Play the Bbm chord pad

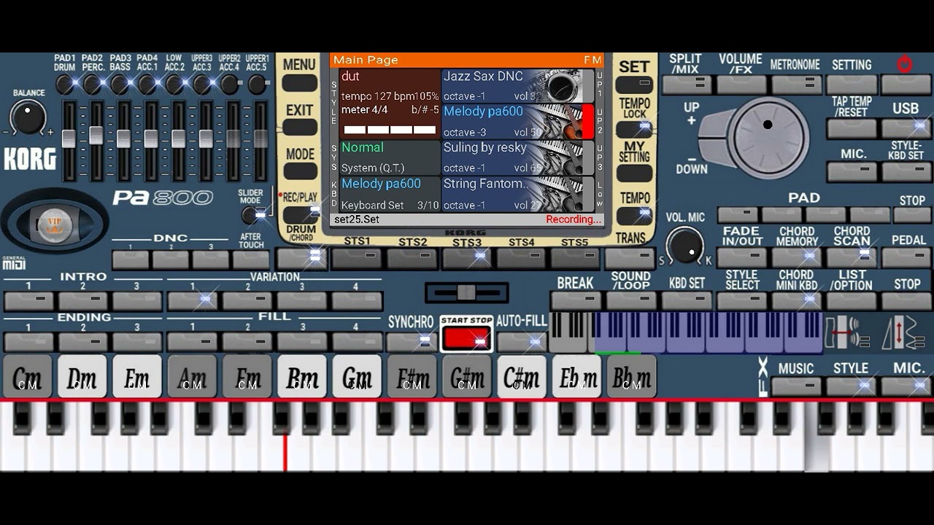coord(632,377)
